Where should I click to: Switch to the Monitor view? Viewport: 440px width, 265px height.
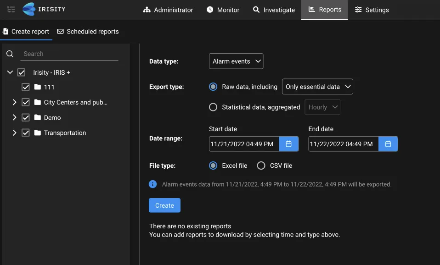coord(223,10)
